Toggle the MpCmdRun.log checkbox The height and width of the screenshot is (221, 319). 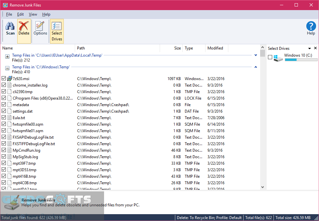4,150
